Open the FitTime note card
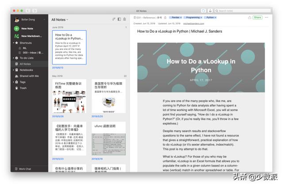 tap(69, 96)
